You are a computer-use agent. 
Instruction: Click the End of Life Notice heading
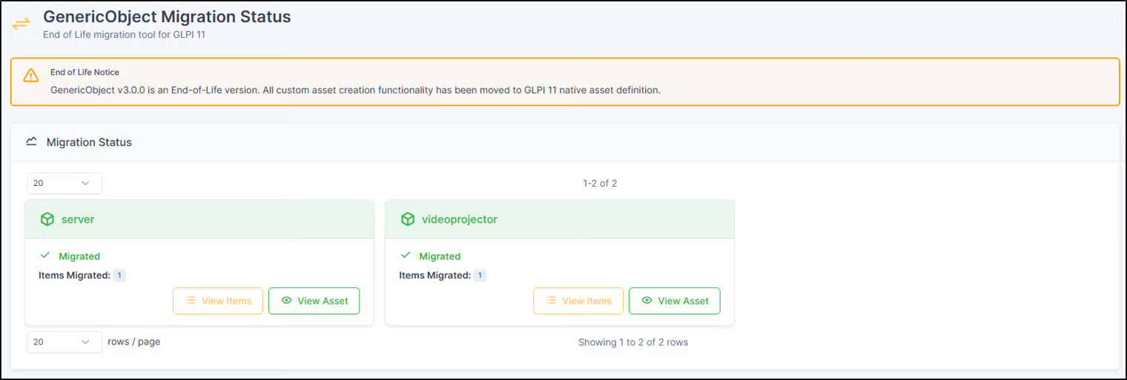click(x=85, y=73)
